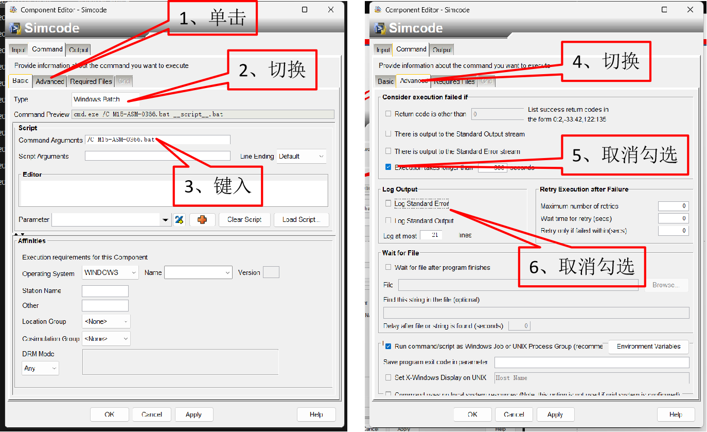Check the Log Standard Output option

tap(388, 220)
